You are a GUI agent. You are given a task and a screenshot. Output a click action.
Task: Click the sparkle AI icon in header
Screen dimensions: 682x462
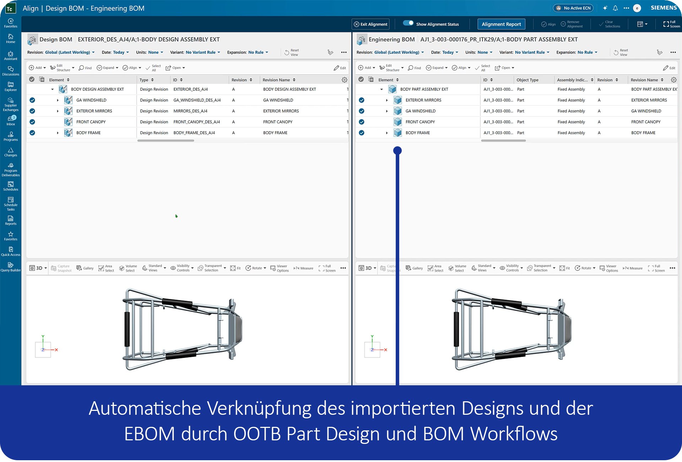point(605,8)
